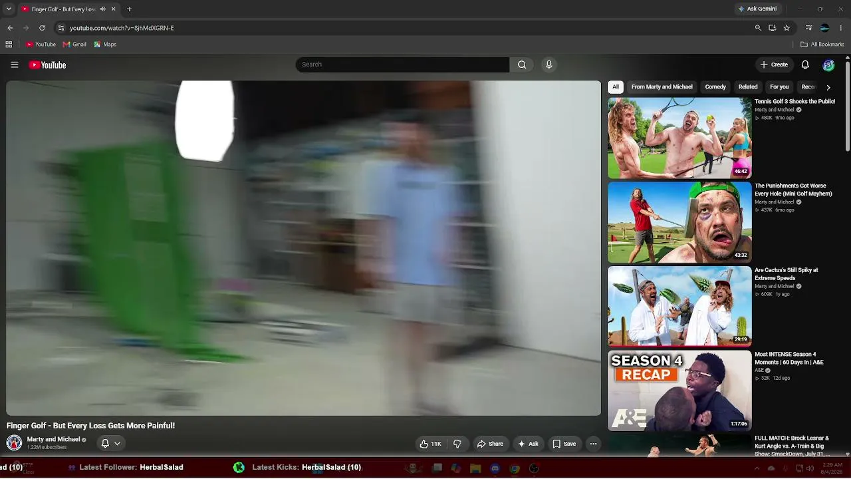851x479 pixels.
Task: Go back to the previous page
Action: (10, 28)
